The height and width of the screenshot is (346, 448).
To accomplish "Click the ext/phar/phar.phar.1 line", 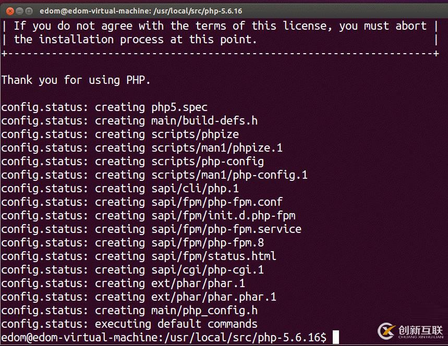I will coord(139,297).
